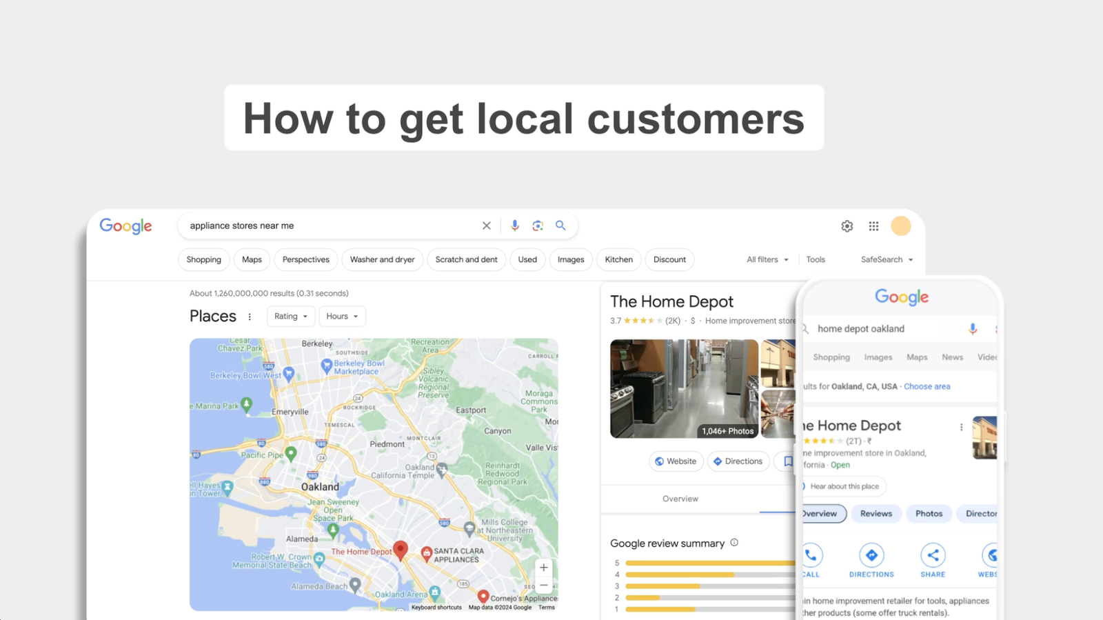Select the Used filter chip

click(527, 260)
